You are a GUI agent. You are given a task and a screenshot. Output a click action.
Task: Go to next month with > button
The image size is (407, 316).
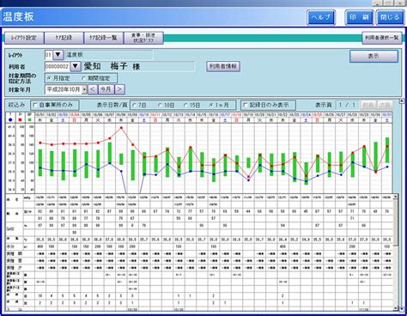(x=119, y=89)
